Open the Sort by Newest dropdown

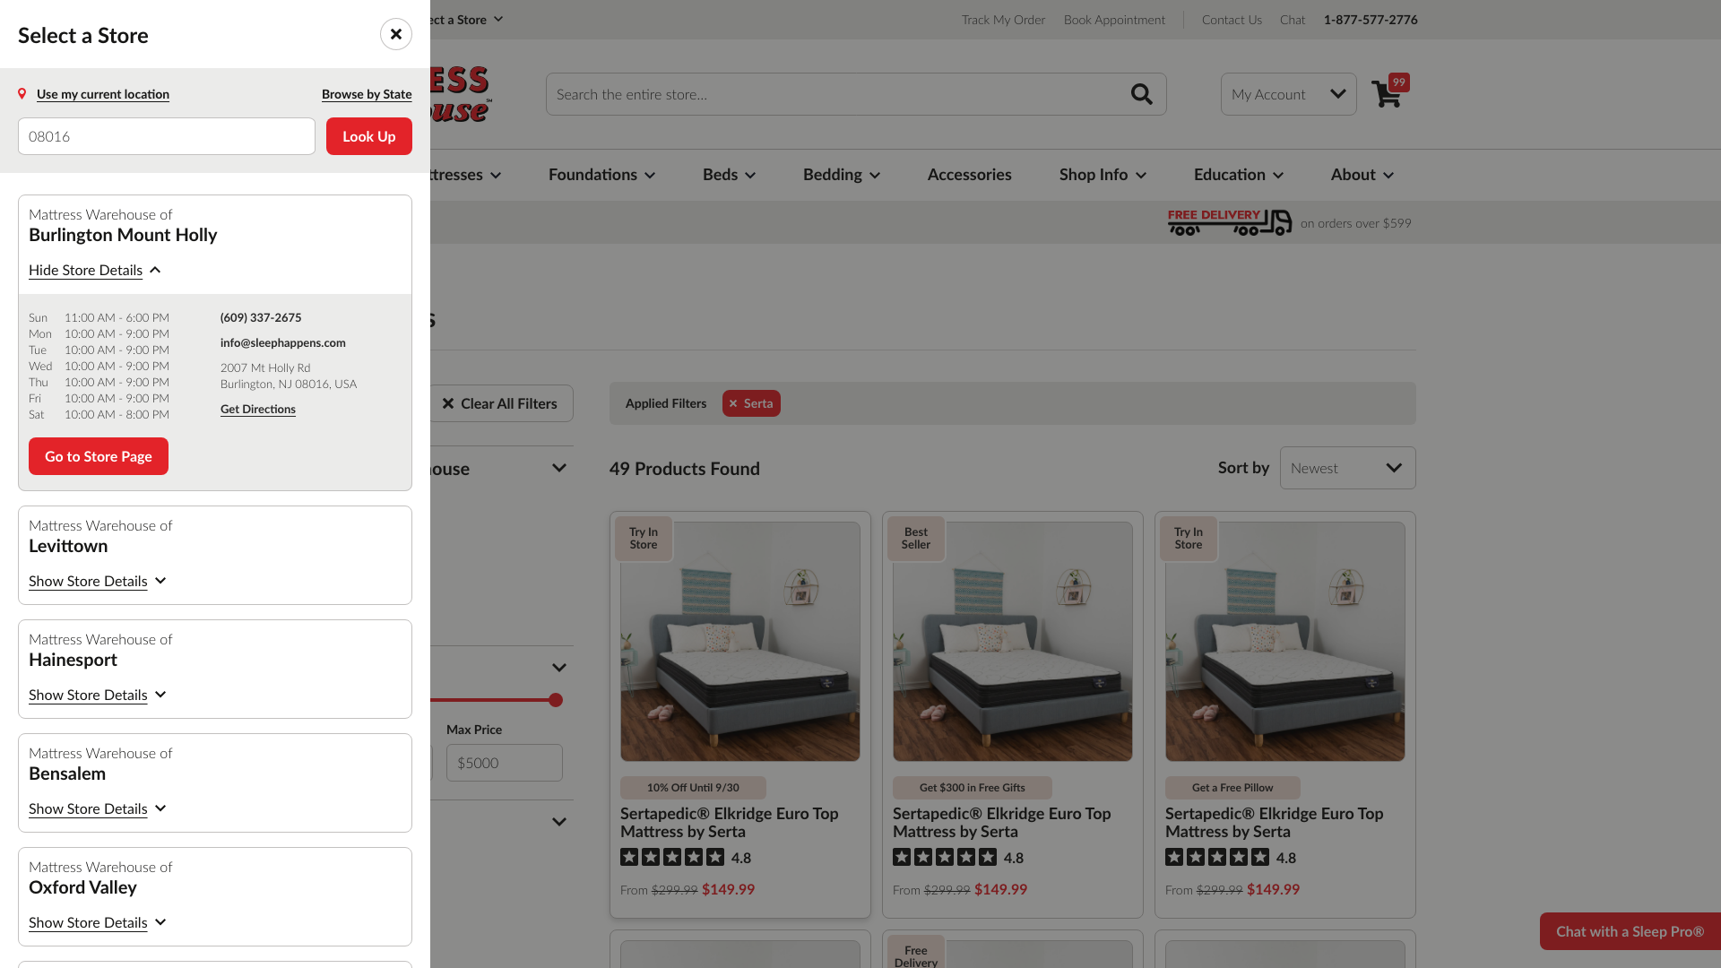(x=1347, y=468)
